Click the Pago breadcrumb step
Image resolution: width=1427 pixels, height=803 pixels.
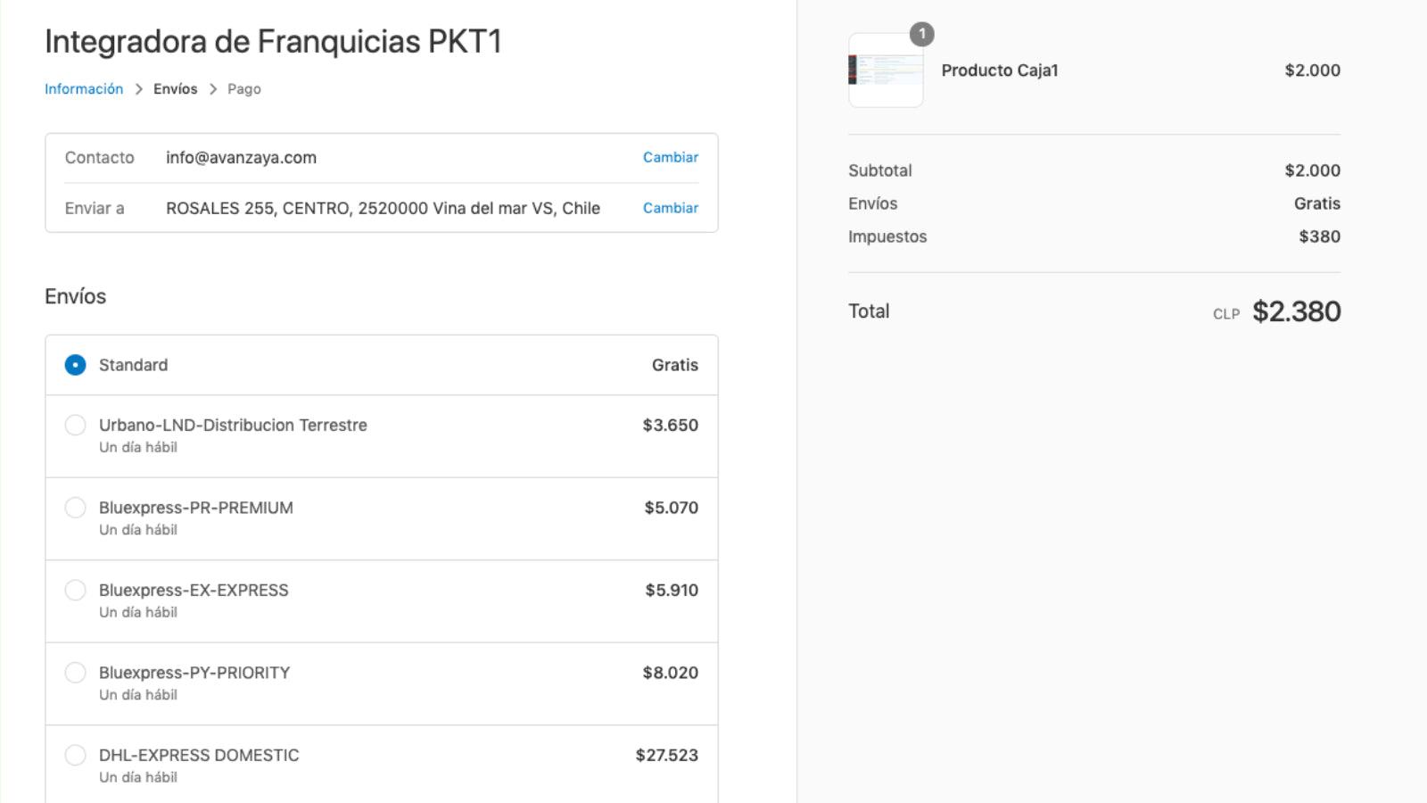click(x=243, y=89)
